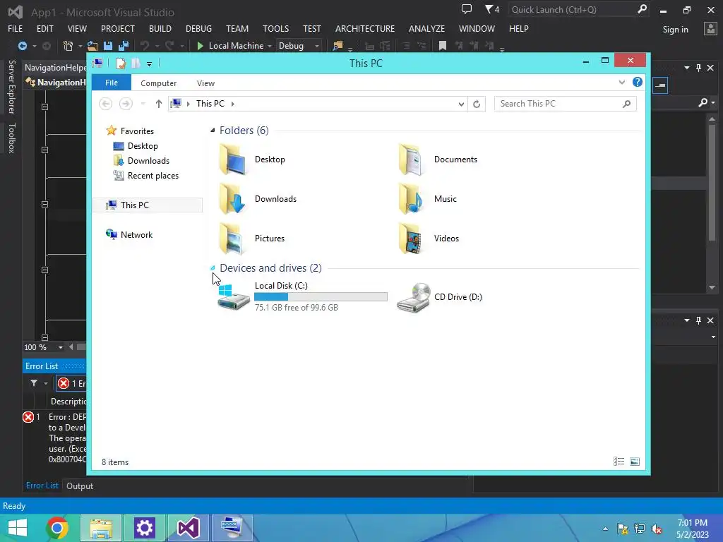Click the Visual Studio editor vertical scrollbar

[x=712, y=203]
